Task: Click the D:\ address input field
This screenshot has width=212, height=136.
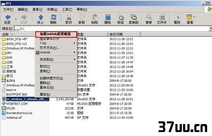Action: (x=111, y=29)
